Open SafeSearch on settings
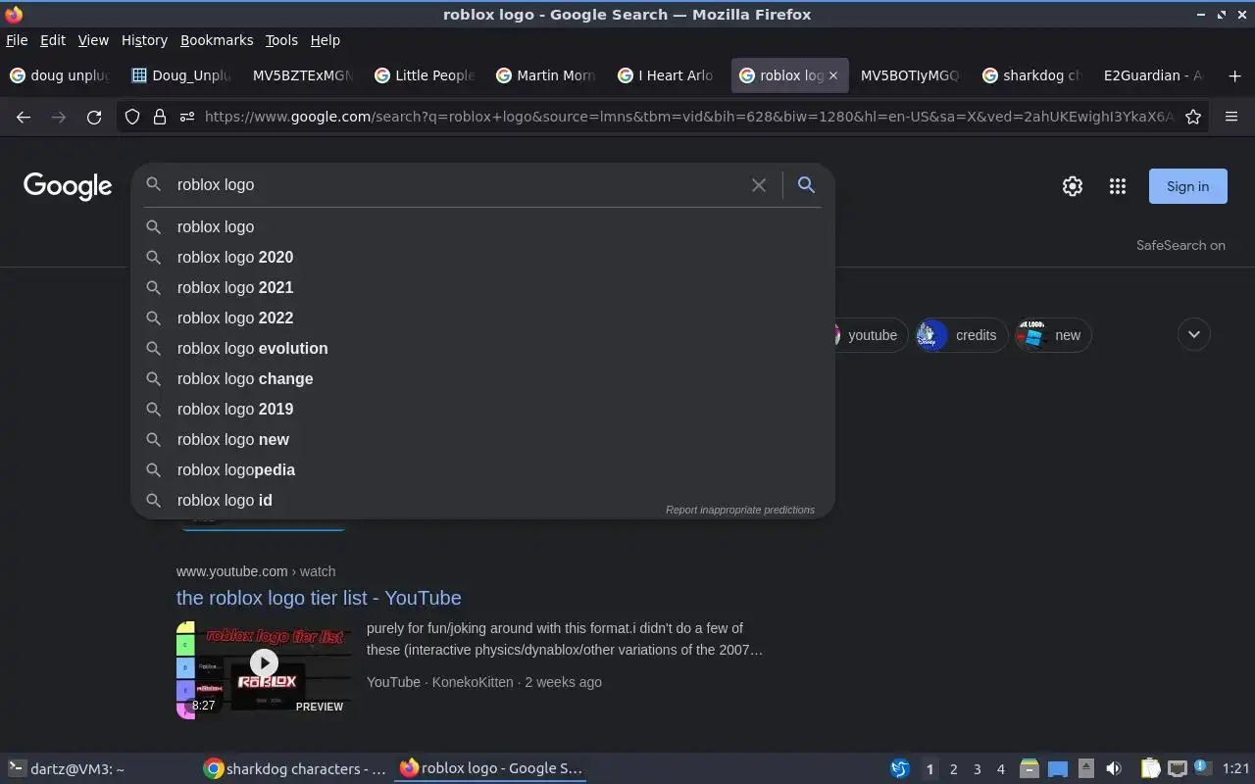Screen dimensions: 1255x784 tap(1180, 245)
